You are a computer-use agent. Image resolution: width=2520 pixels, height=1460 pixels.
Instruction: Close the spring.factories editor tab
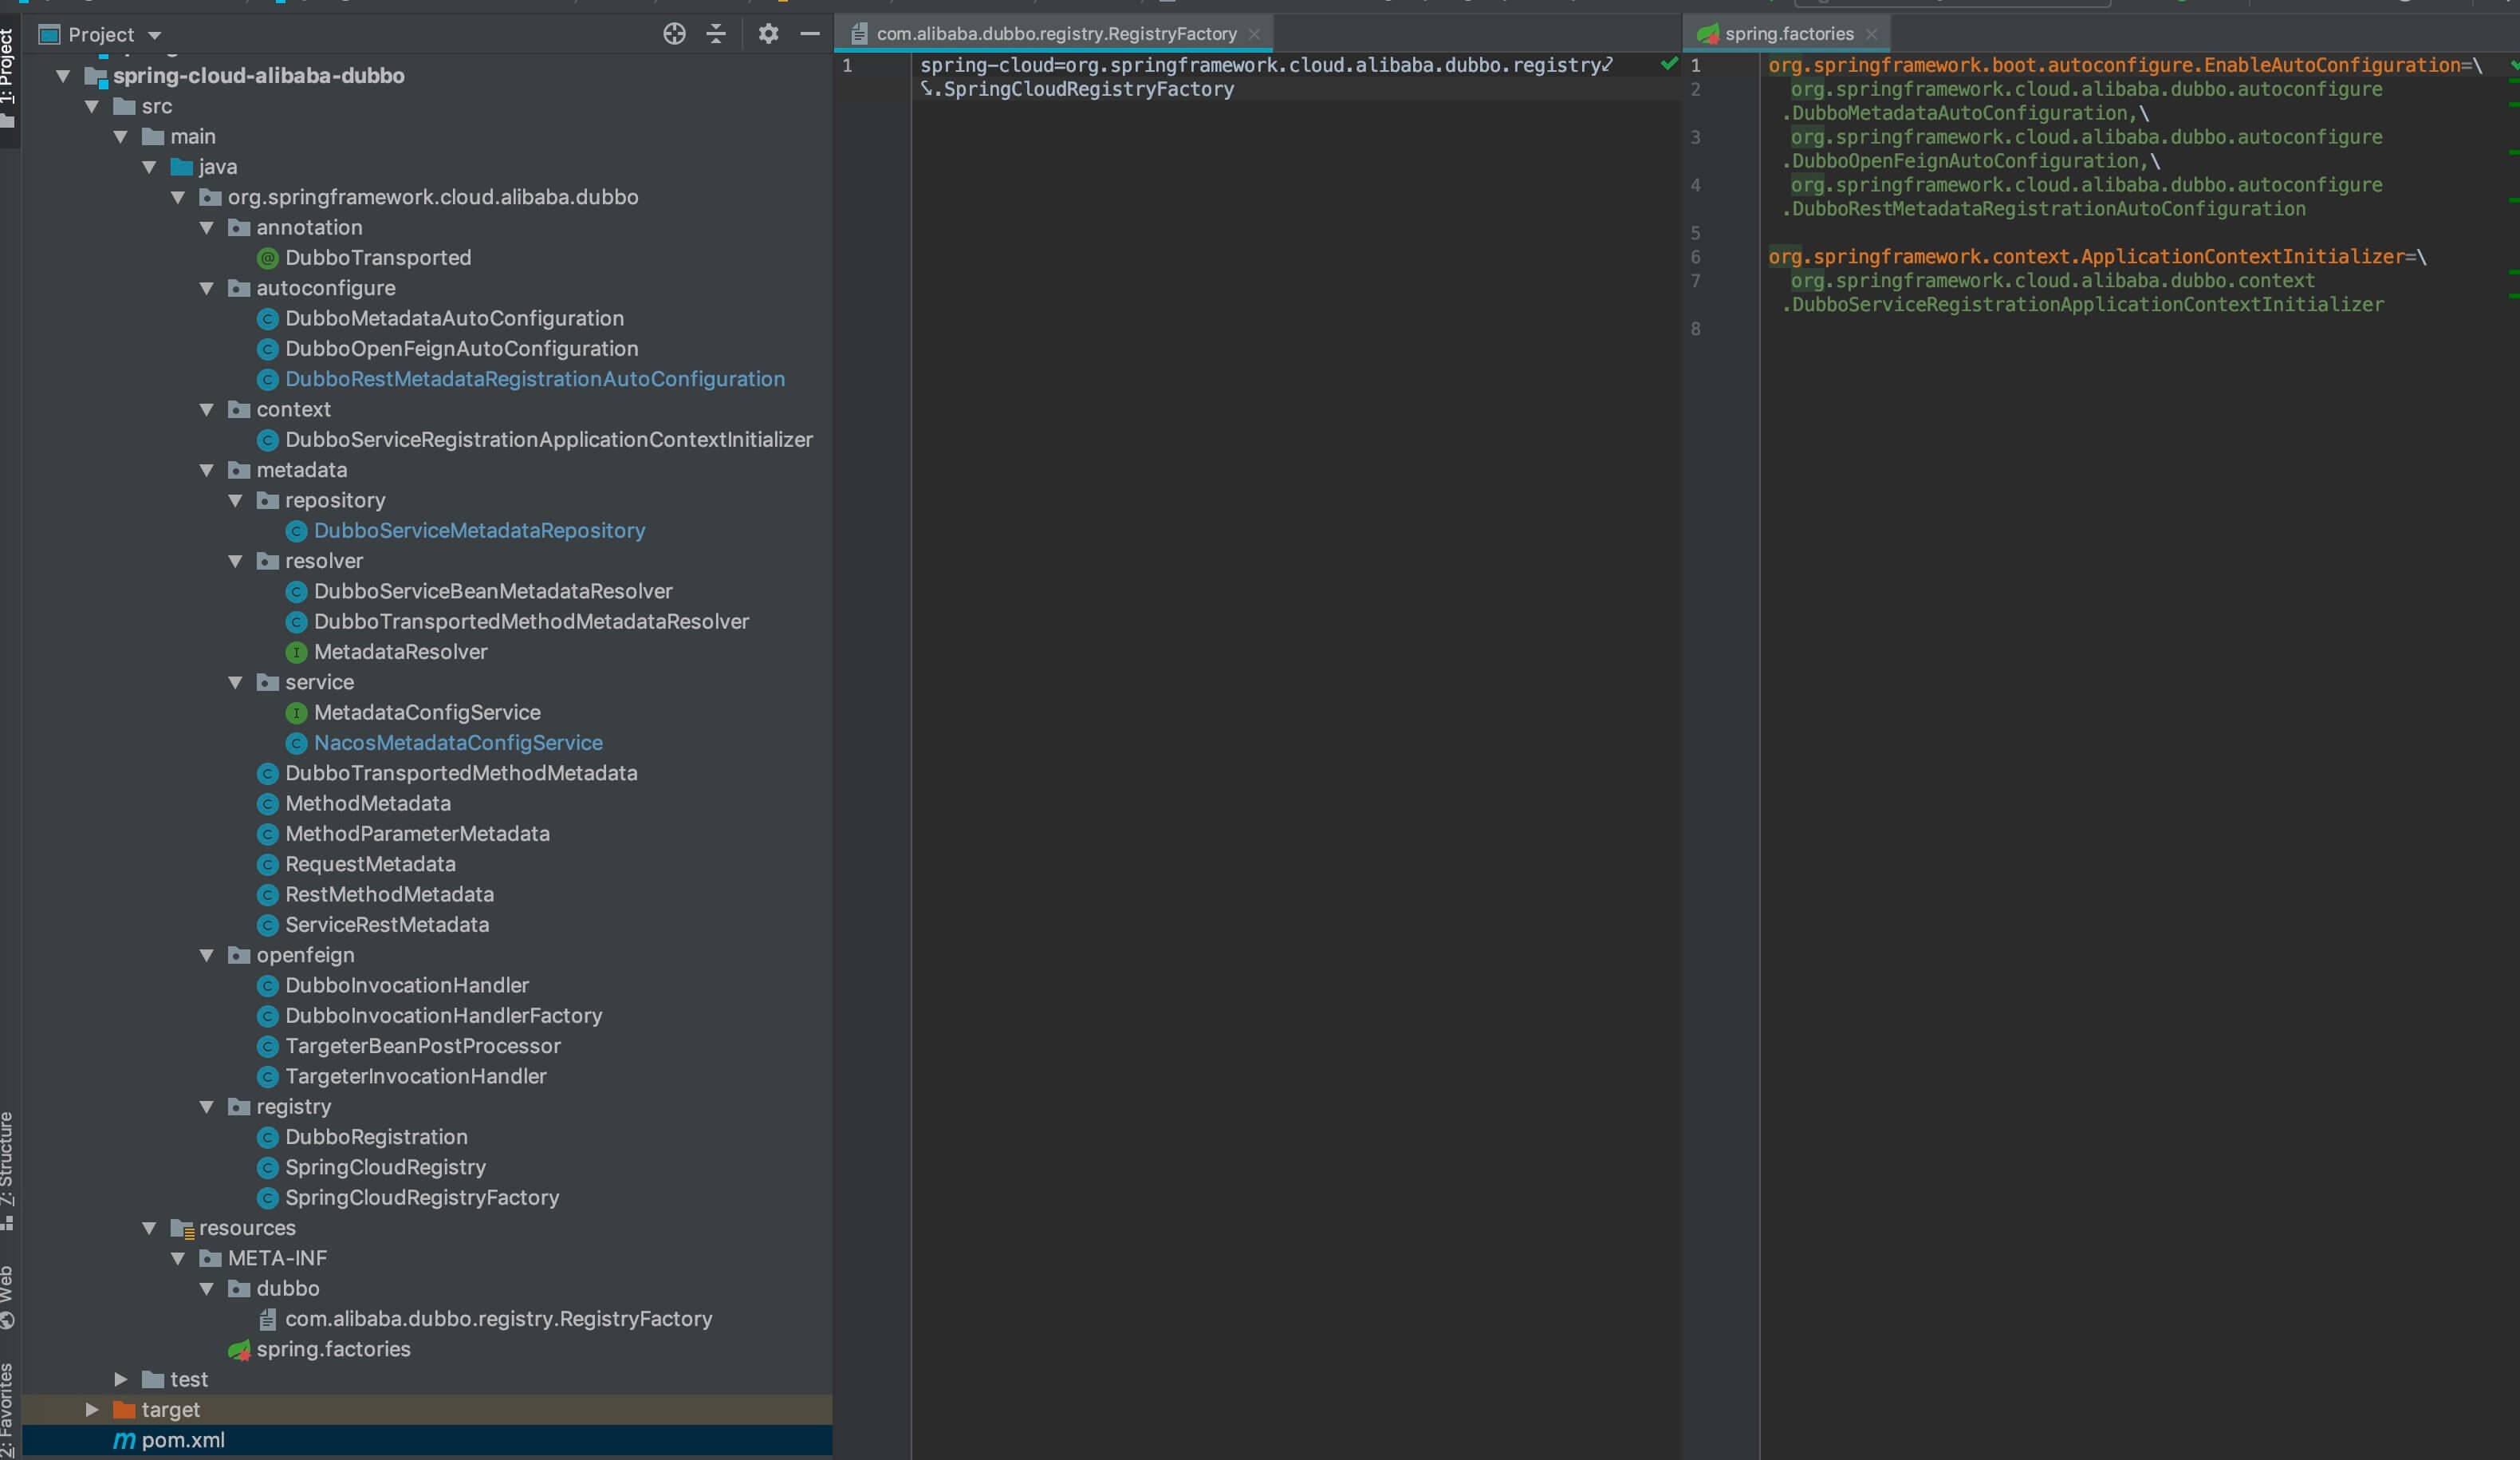1871,34
